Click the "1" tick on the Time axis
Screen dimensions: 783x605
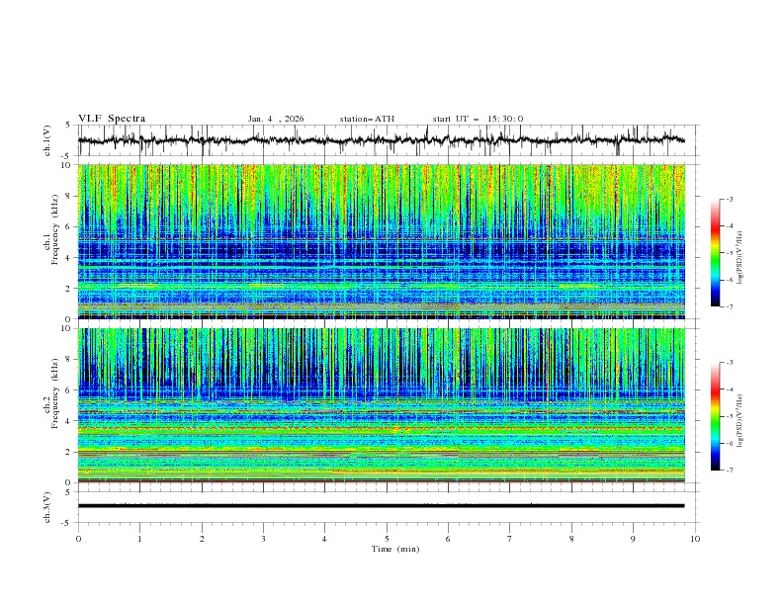coord(139,539)
